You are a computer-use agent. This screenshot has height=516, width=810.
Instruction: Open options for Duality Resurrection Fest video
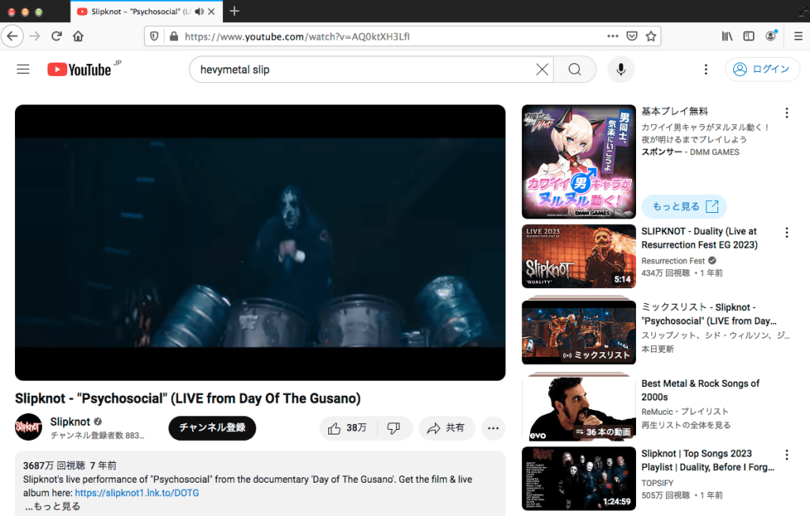[787, 233]
